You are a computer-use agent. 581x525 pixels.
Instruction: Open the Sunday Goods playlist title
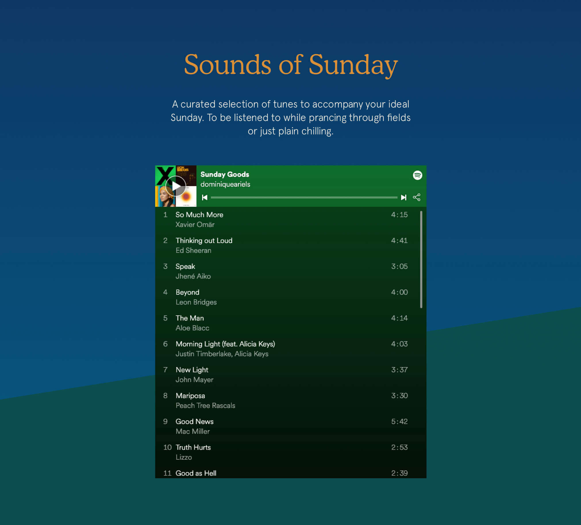pos(225,175)
